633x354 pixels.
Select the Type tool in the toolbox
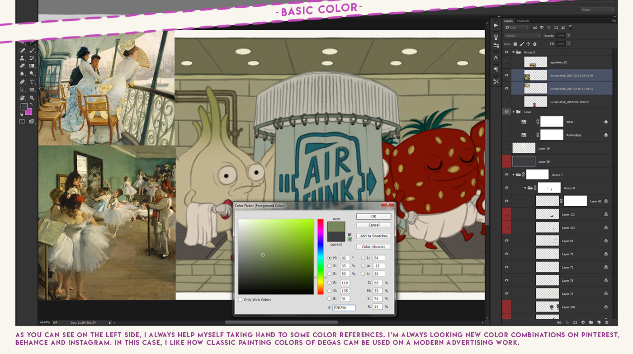[32, 82]
